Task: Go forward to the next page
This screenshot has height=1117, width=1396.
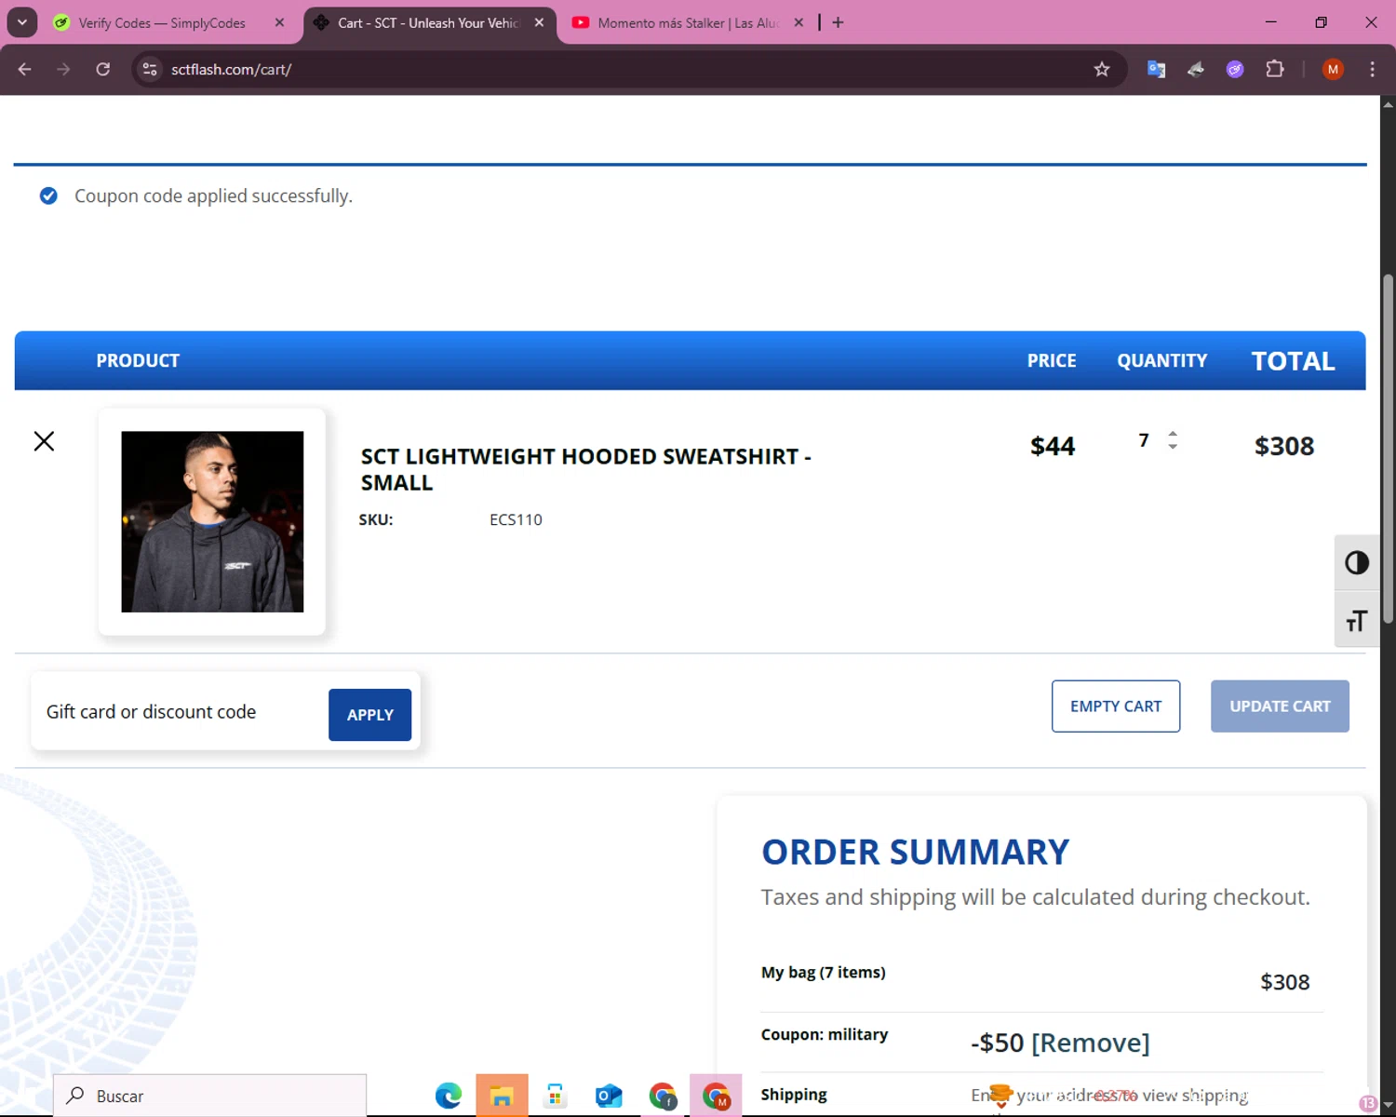Action: 63,69
